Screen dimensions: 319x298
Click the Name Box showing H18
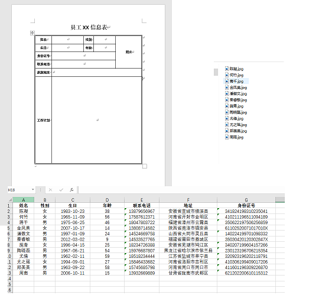19,190
